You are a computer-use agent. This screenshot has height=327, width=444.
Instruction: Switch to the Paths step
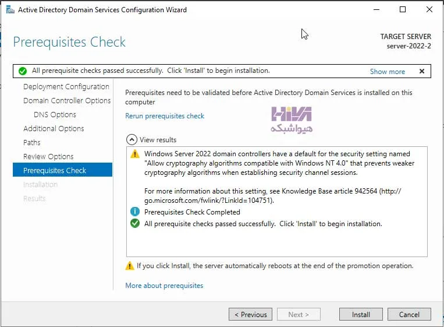pos(31,142)
